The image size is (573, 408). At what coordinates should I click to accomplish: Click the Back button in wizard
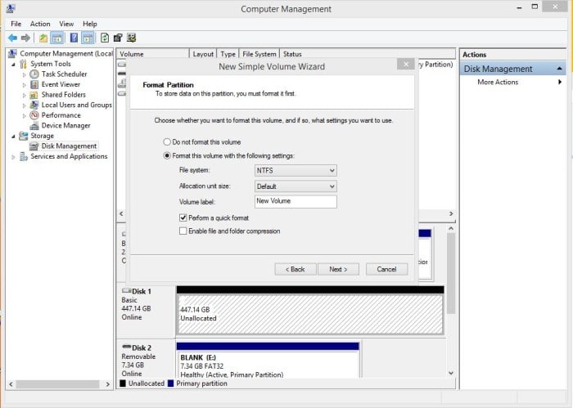point(296,269)
